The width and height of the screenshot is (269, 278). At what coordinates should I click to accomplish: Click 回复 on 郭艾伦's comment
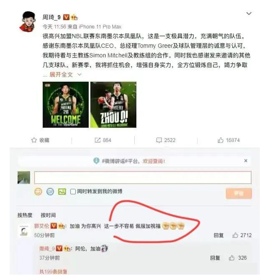tap(219, 235)
